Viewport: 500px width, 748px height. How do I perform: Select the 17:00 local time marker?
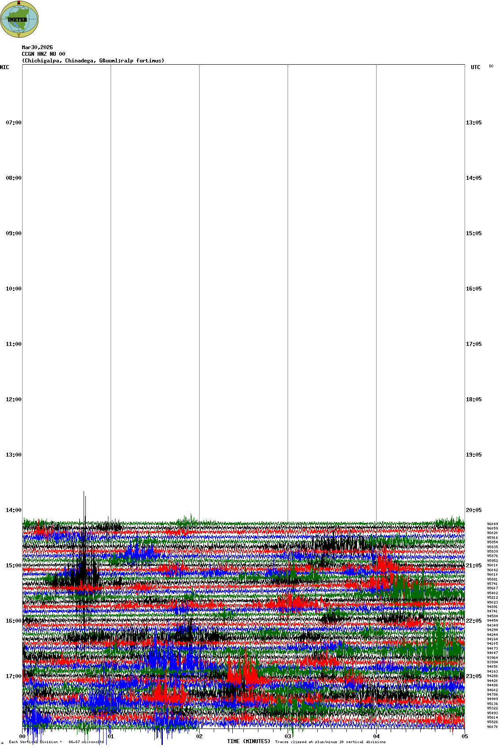13,676
